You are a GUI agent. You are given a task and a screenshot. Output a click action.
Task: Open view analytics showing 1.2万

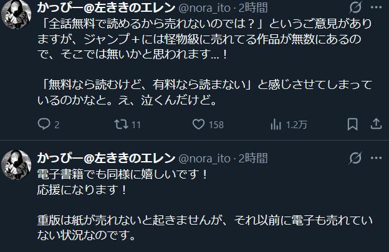pos(275,125)
